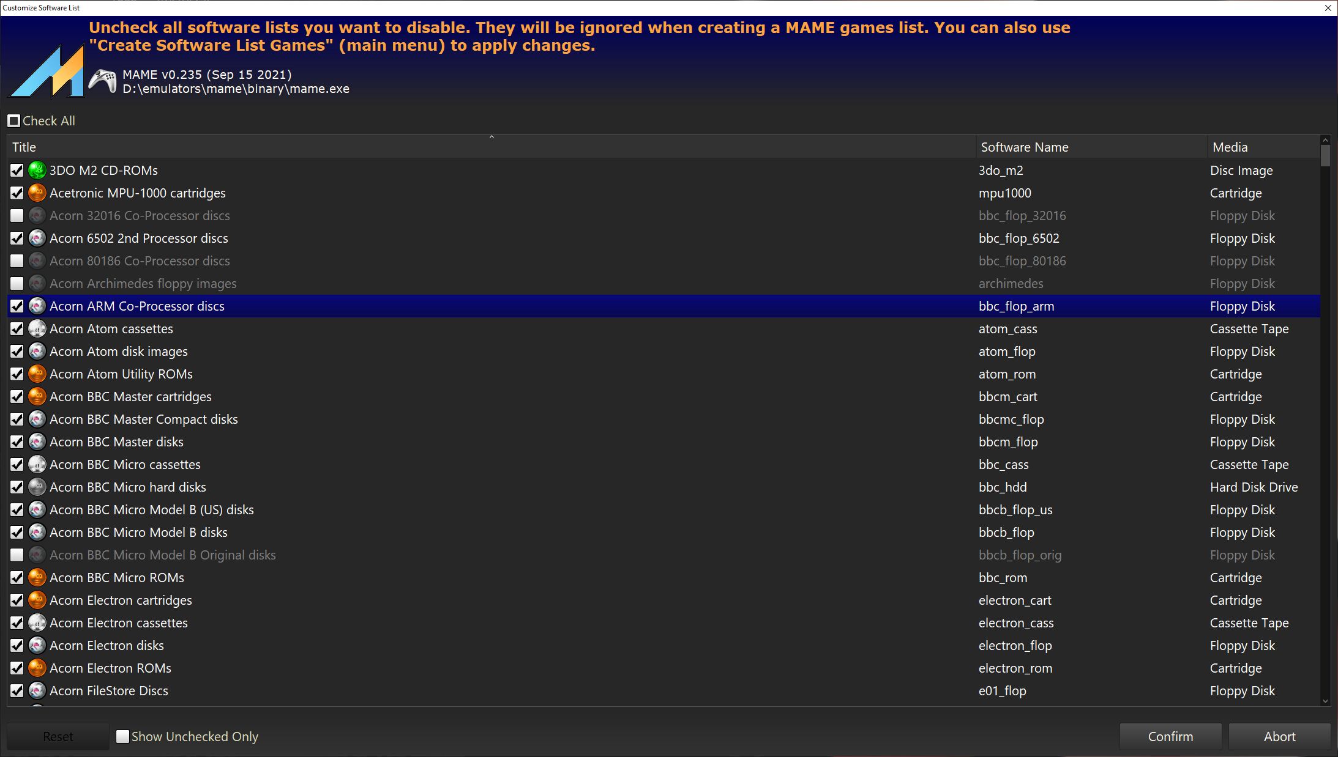Click the large MAME logo at the top left
The image size is (1338, 757).
[x=48, y=72]
